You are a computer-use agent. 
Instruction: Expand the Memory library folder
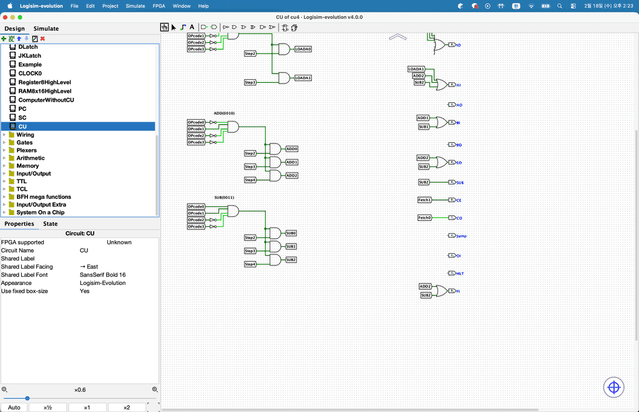tap(5, 166)
